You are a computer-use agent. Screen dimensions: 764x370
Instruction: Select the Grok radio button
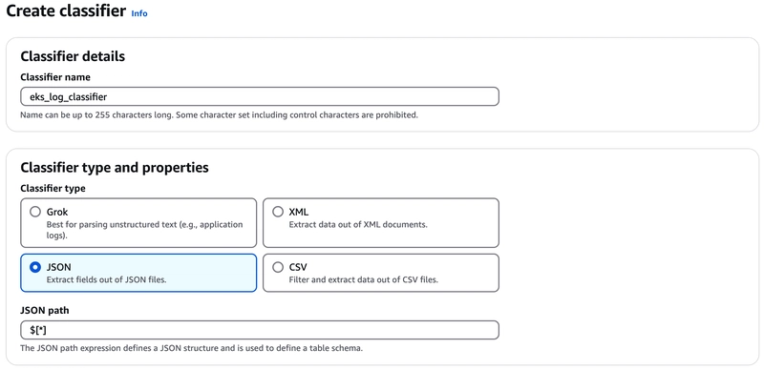pos(35,212)
